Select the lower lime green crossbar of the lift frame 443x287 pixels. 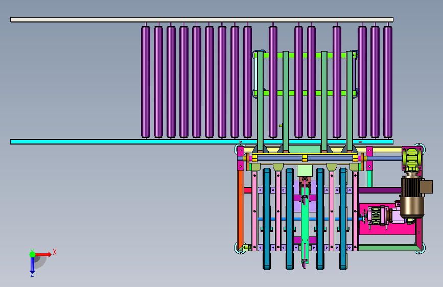[305, 93]
